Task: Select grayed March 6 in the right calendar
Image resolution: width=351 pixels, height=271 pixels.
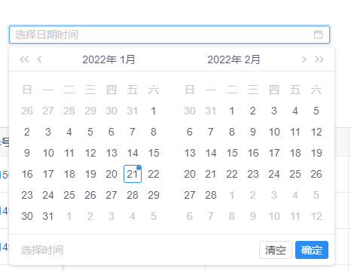Action: [190, 216]
